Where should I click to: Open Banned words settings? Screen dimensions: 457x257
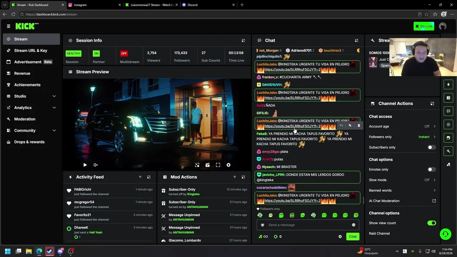pos(402,190)
